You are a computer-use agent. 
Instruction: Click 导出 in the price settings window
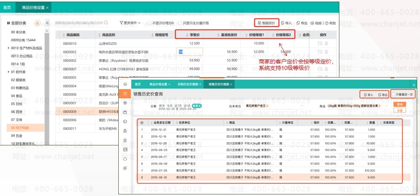302,23
